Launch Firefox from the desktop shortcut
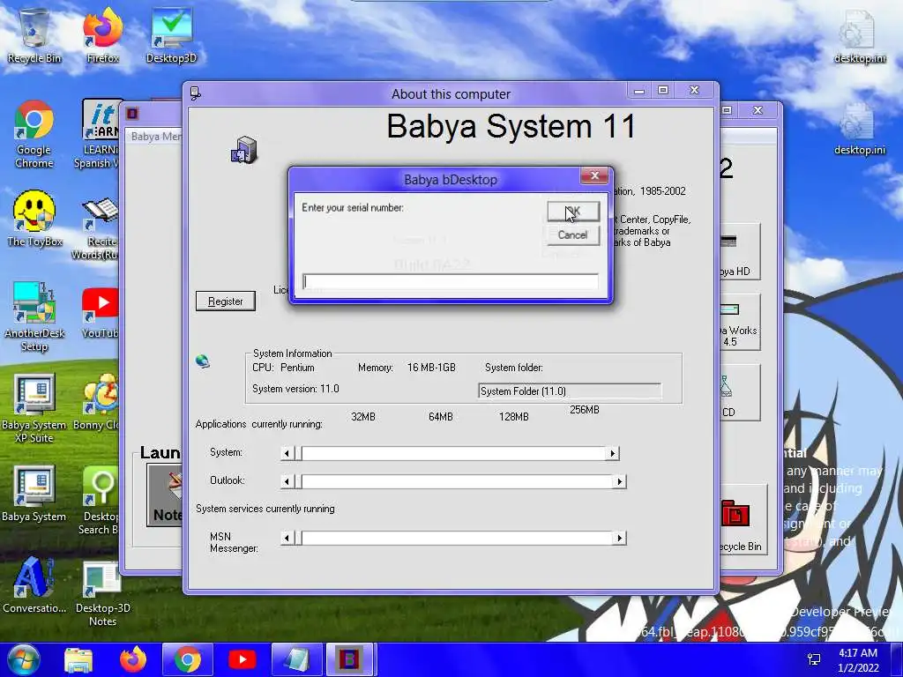 (102, 34)
